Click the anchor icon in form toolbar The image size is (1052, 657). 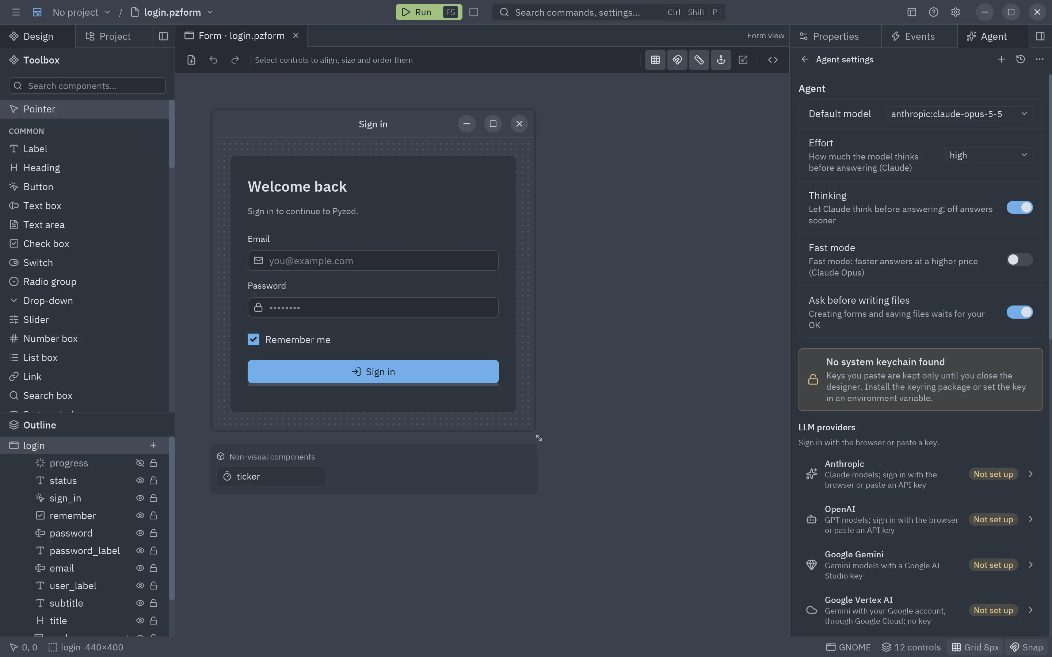click(721, 60)
